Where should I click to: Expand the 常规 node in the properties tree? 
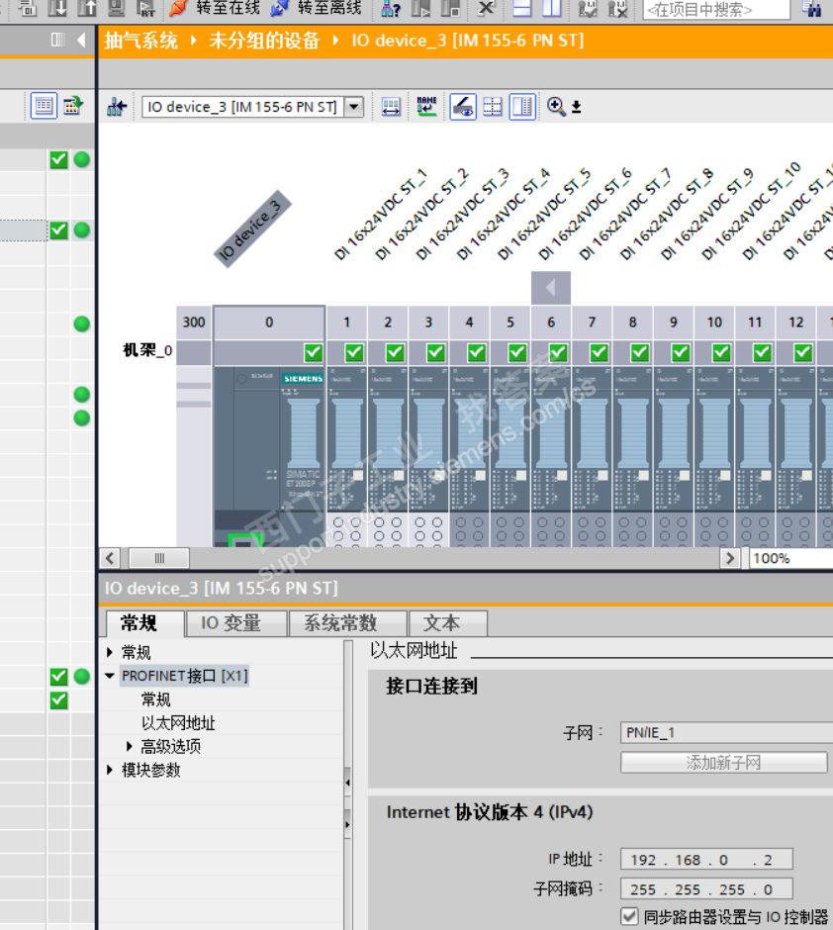tap(110, 652)
